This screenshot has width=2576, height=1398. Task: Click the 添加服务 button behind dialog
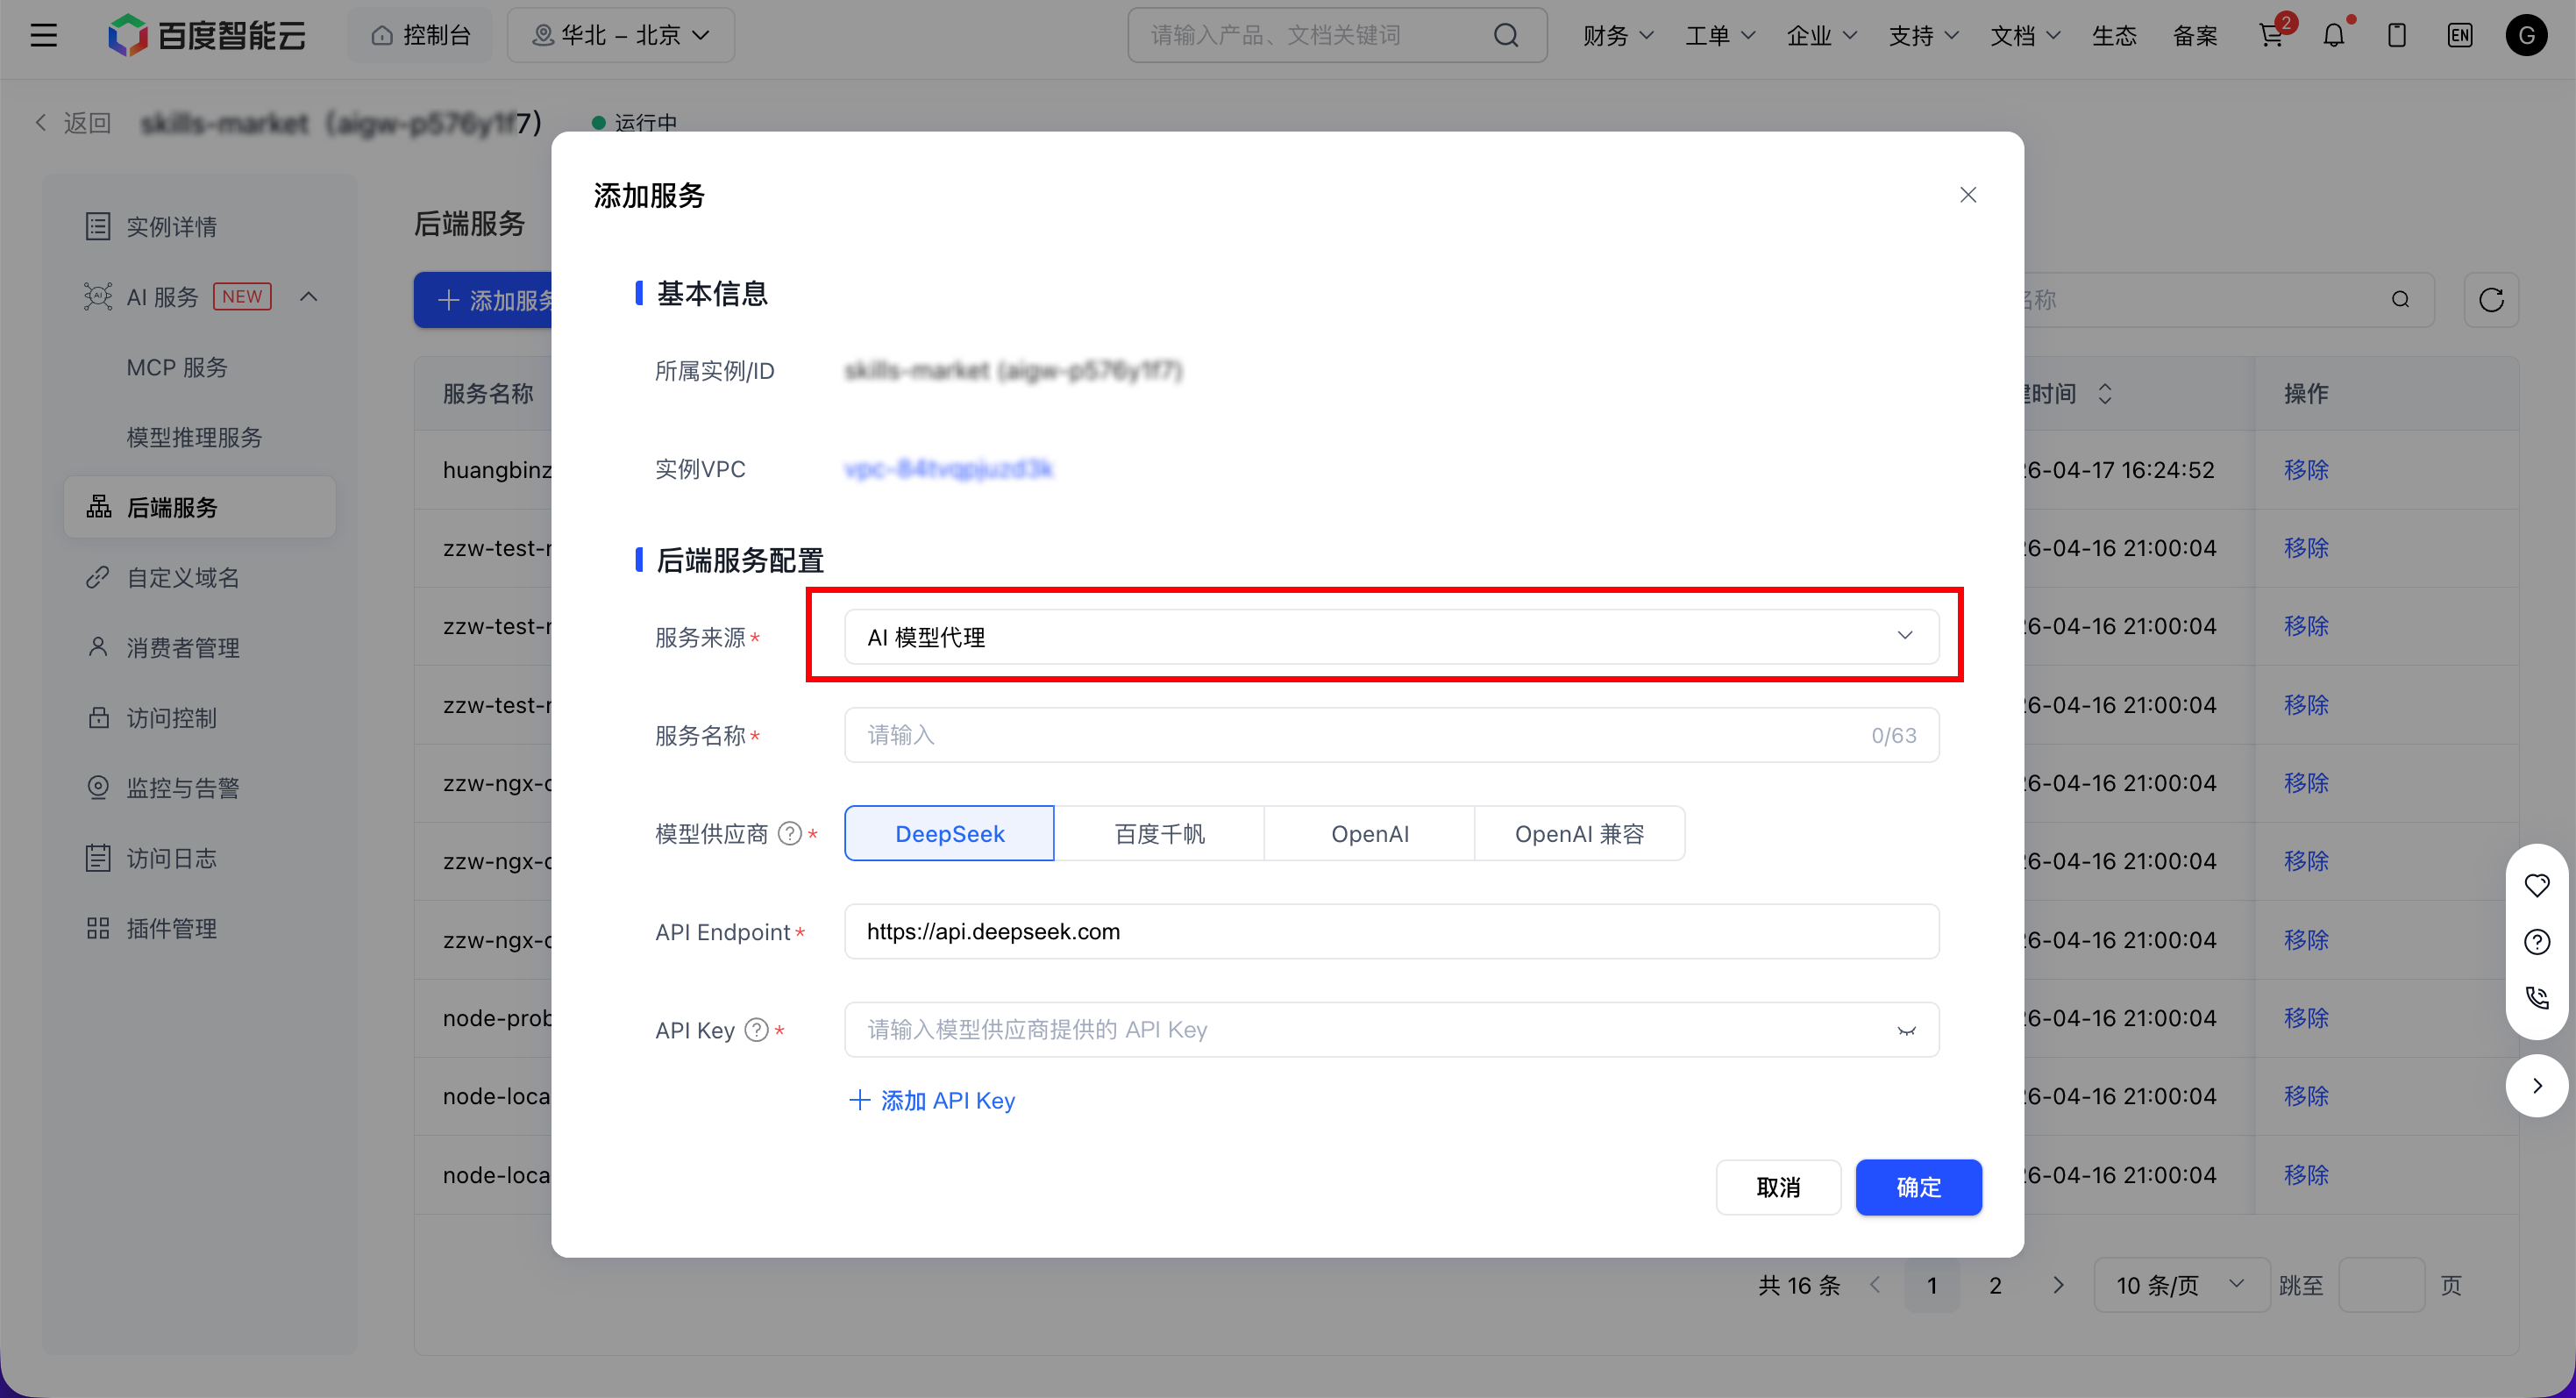[x=483, y=300]
